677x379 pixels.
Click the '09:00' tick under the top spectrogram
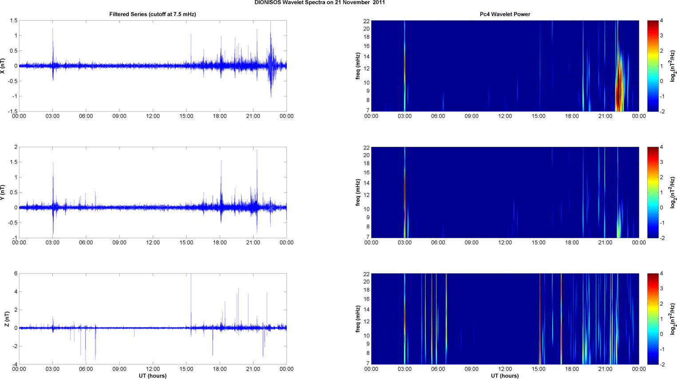pyautogui.click(x=471, y=116)
